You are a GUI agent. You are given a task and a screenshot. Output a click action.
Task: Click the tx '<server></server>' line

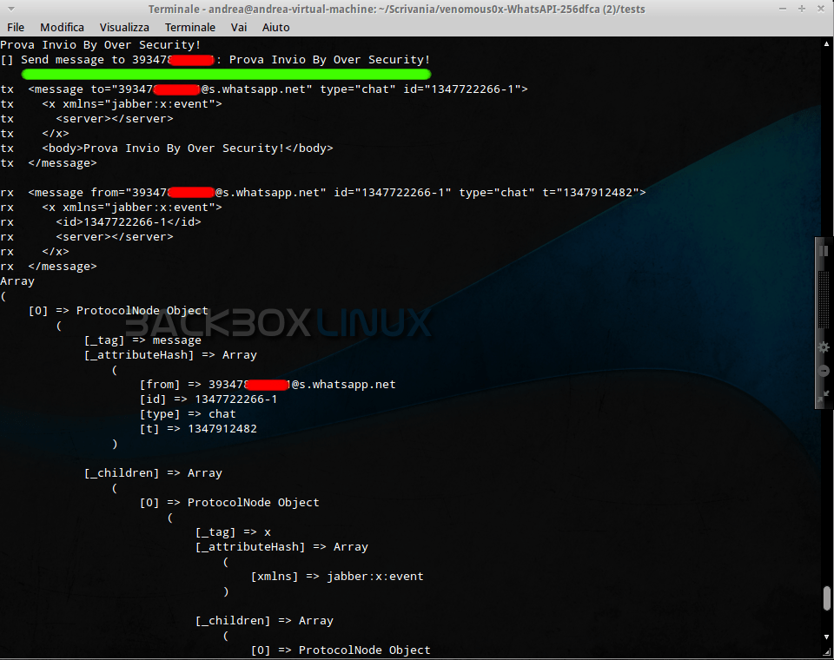pyautogui.click(x=87, y=119)
